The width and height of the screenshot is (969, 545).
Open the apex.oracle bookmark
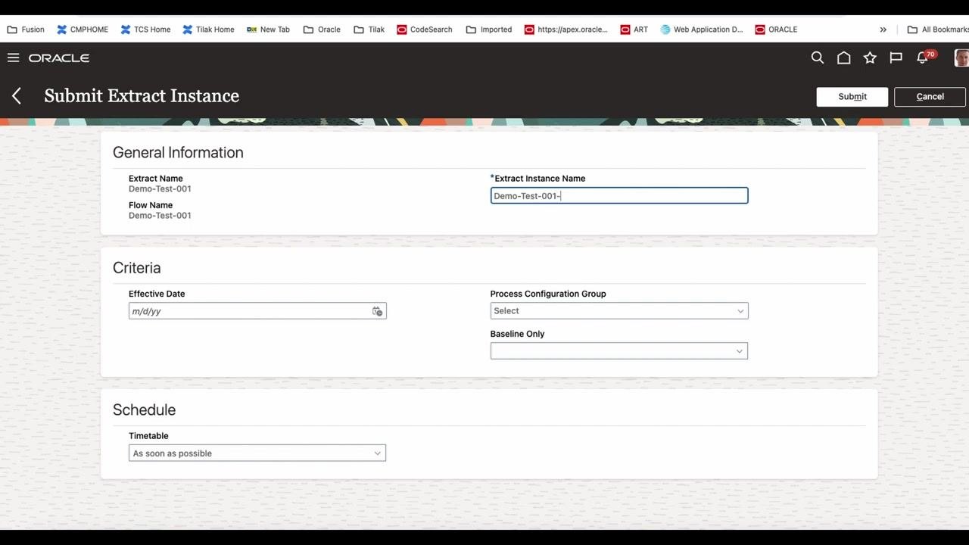566,30
